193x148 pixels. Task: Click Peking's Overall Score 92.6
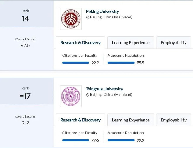pyautogui.click(x=25, y=45)
